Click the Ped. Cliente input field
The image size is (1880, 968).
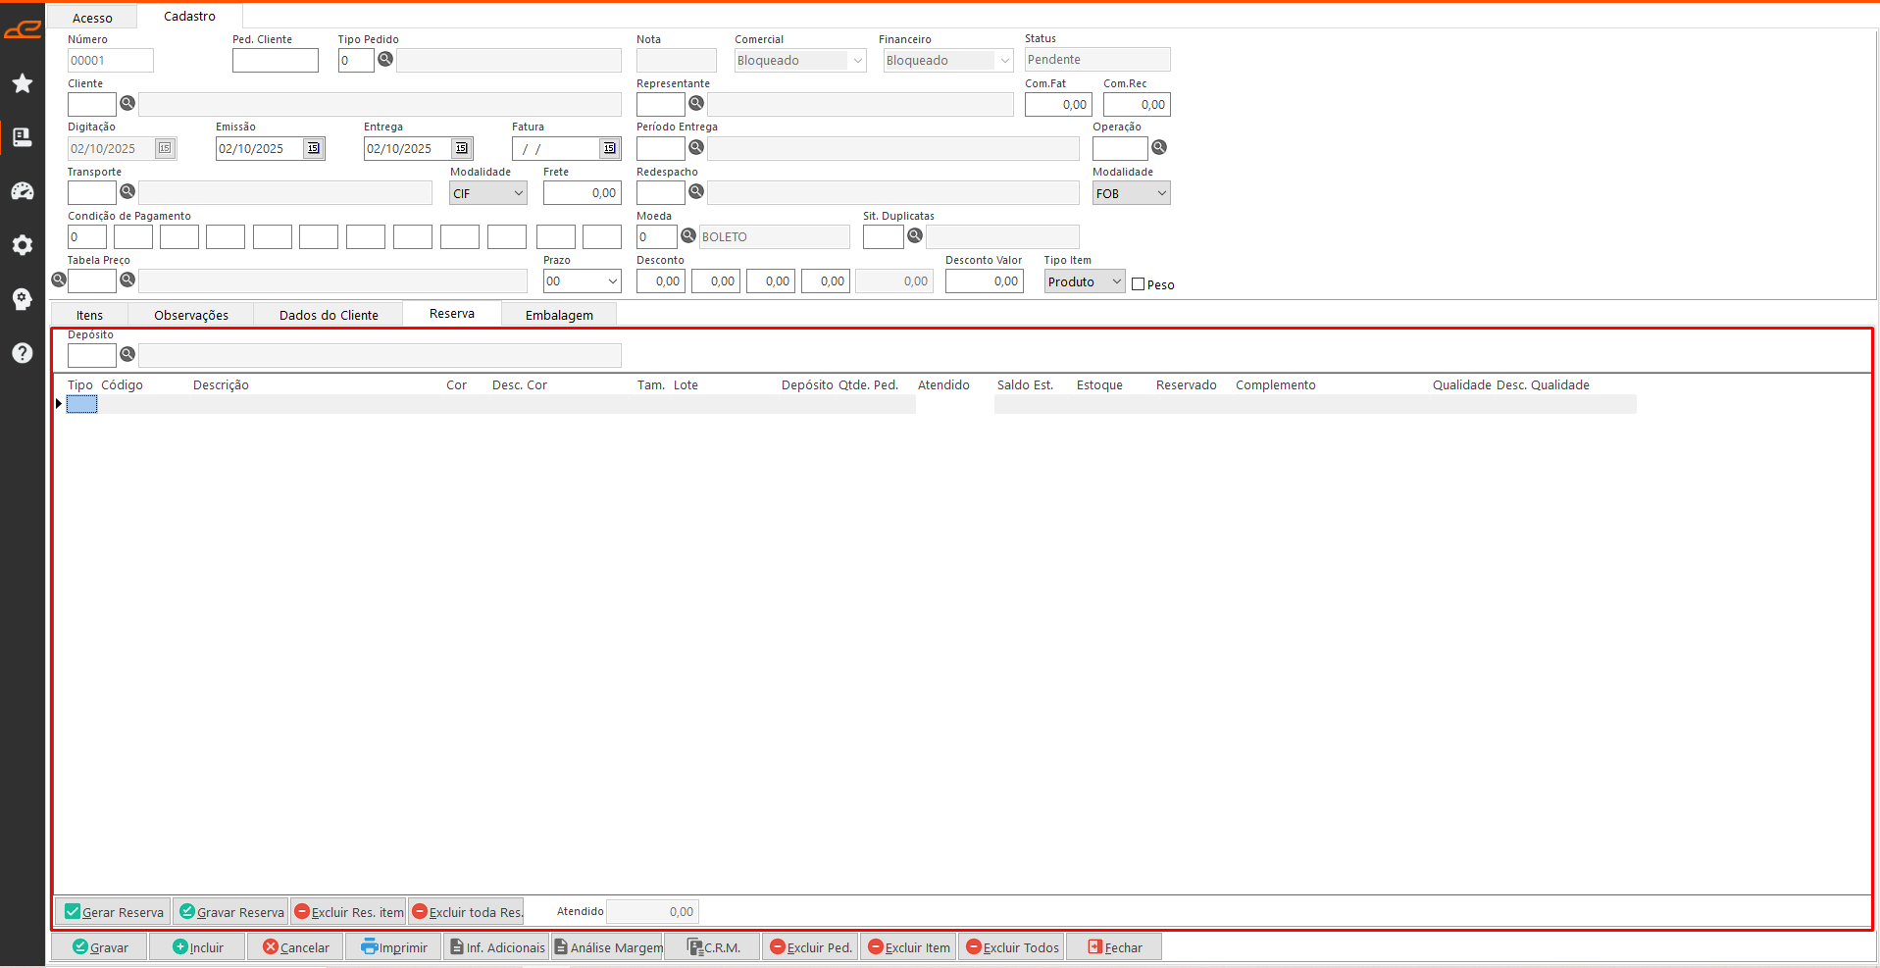pos(276,61)
